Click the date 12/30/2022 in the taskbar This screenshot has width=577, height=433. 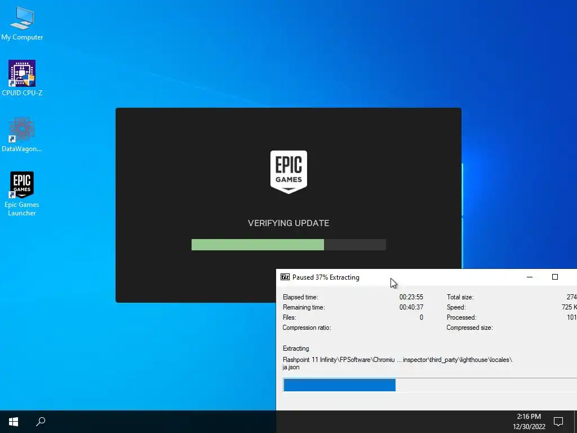point(529,427)
